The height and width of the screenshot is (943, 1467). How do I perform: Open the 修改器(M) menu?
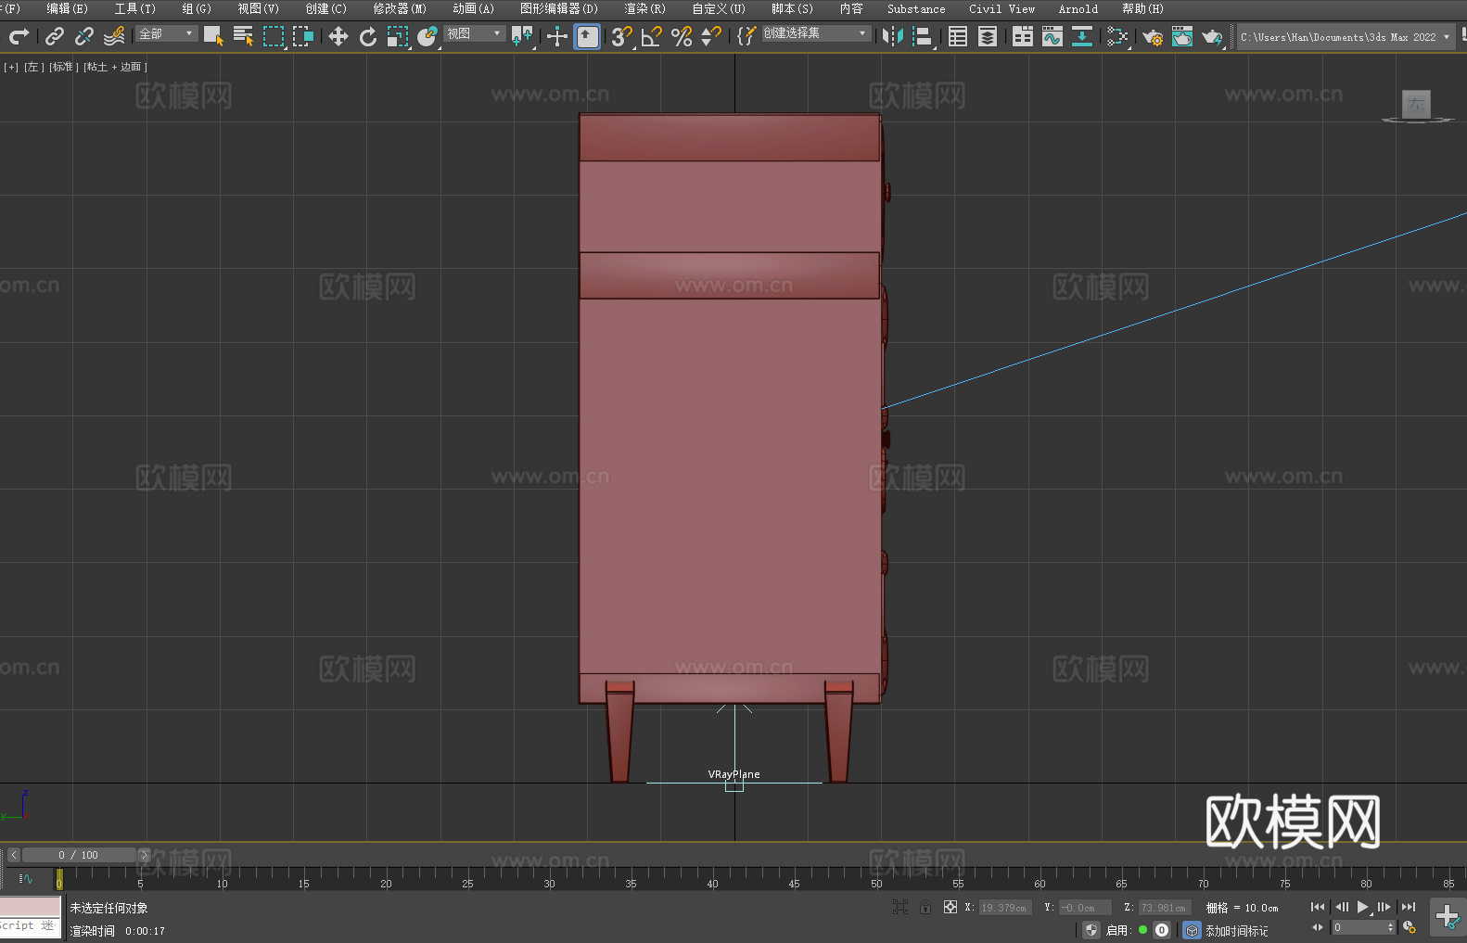pyautogui.click(x=400, y=8)
